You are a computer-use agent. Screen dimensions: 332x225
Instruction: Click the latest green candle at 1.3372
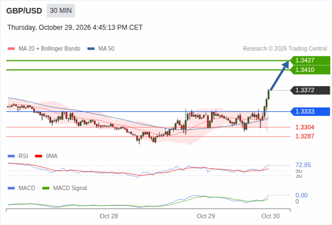coord(268,94)
